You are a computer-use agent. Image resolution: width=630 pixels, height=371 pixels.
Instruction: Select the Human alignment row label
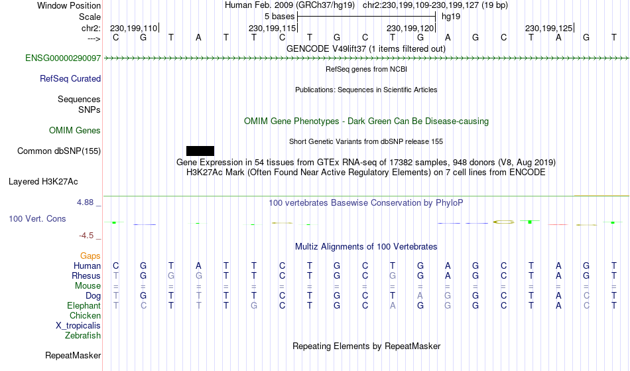[x=87, y=265]
